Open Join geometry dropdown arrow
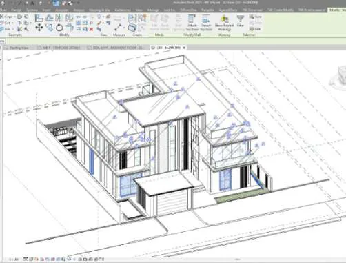This screenshot has width=346, height=263. click(x=13, y=29)
